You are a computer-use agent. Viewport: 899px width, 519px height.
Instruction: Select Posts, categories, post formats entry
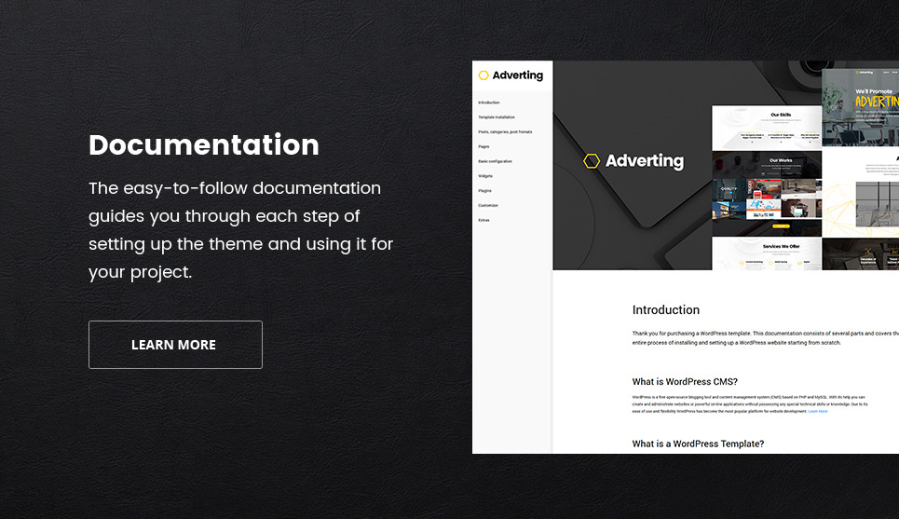(505, 132)
